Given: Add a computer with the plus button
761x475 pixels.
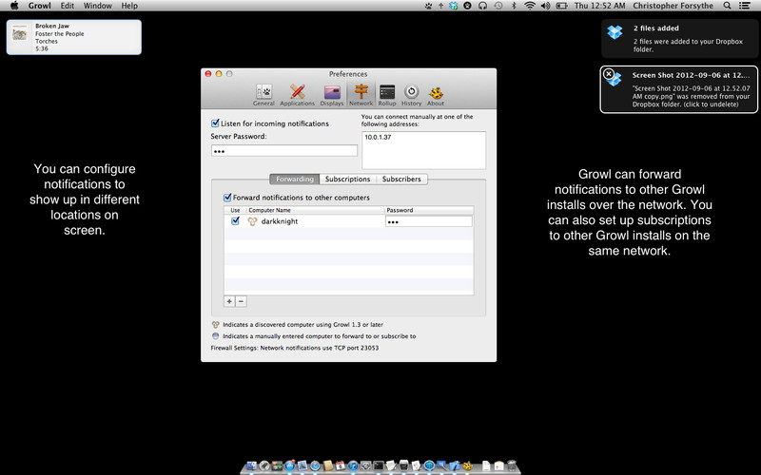Looking at the screenshot, I should point(229,300).
